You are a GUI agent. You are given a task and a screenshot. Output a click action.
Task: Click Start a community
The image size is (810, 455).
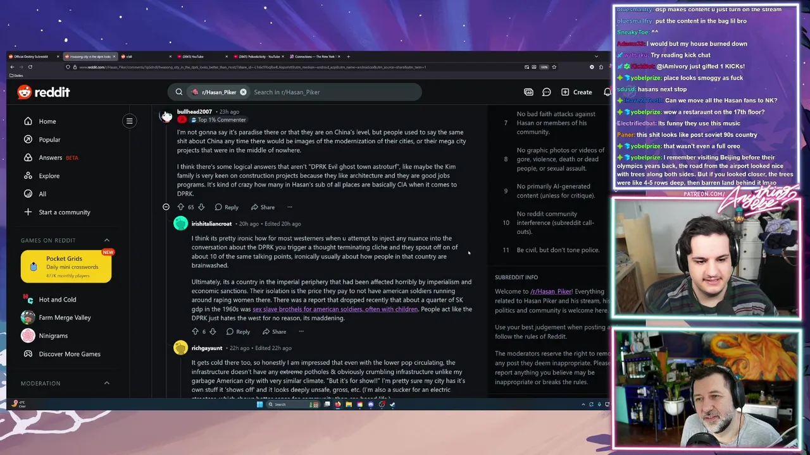click(64, 212)
